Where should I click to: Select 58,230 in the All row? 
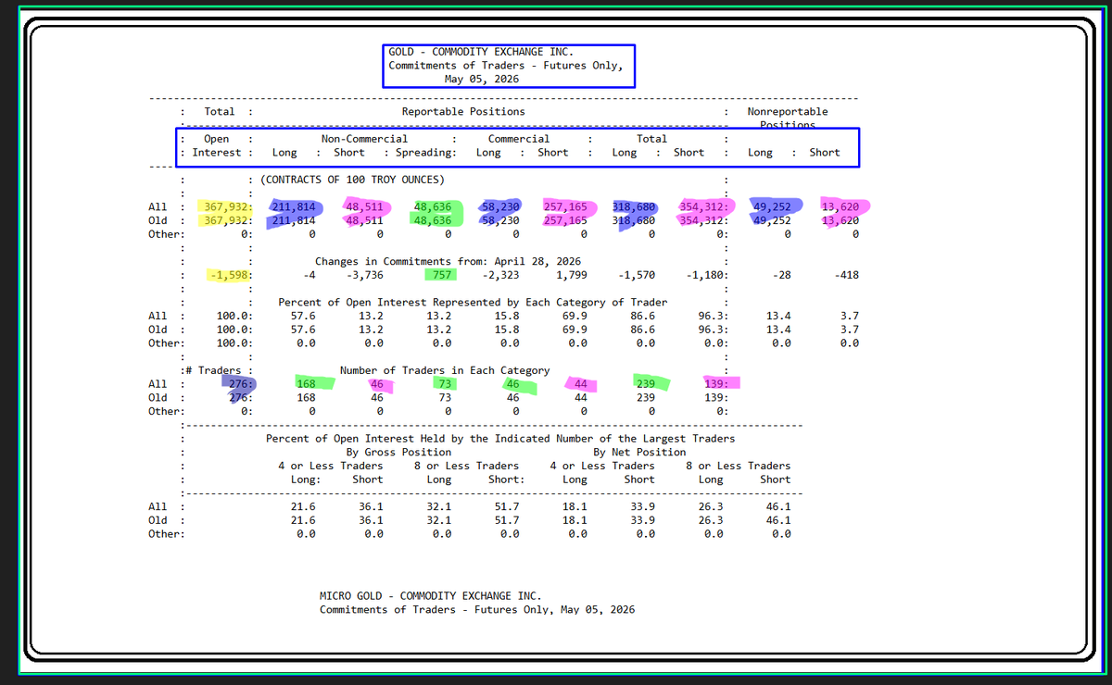500,207
